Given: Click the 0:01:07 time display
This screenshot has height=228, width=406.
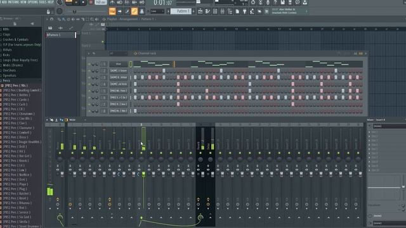Looking at the screenshot, I should pos(162,3).
